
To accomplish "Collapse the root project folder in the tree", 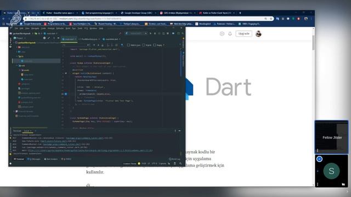I will click(x=14, y=43).
